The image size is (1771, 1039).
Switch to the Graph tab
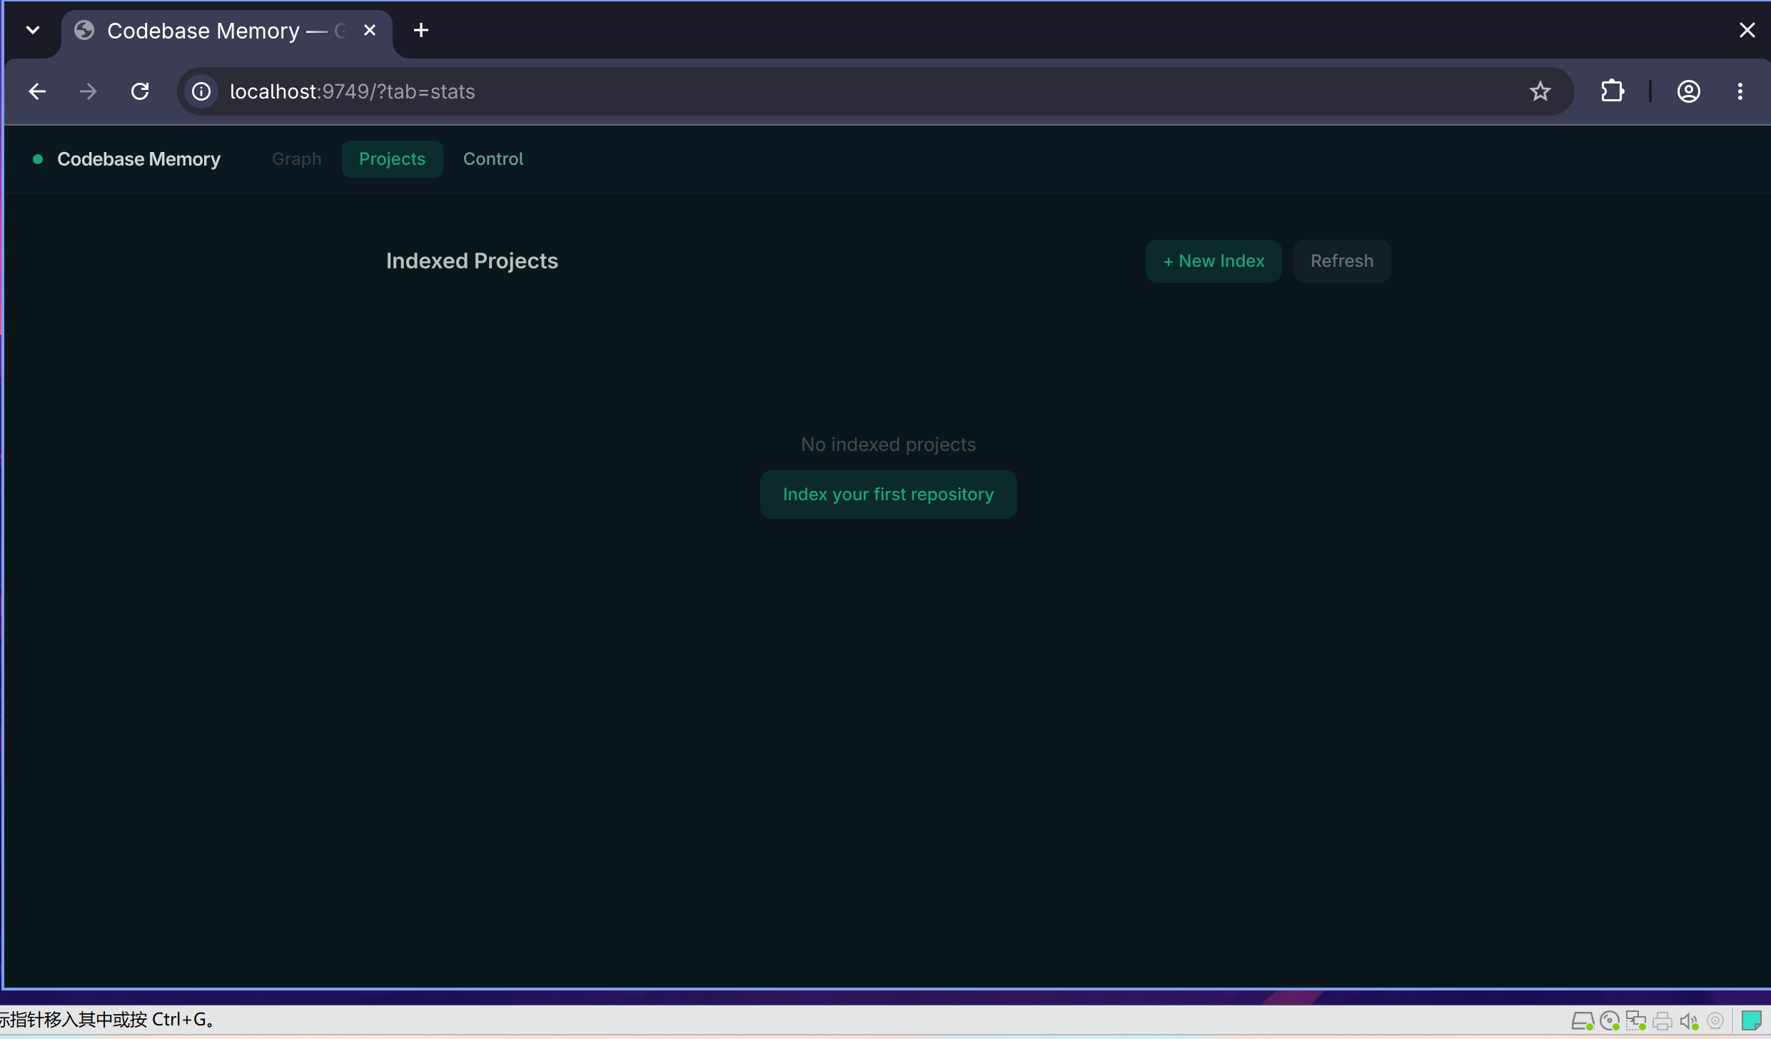tap(297, 158)
